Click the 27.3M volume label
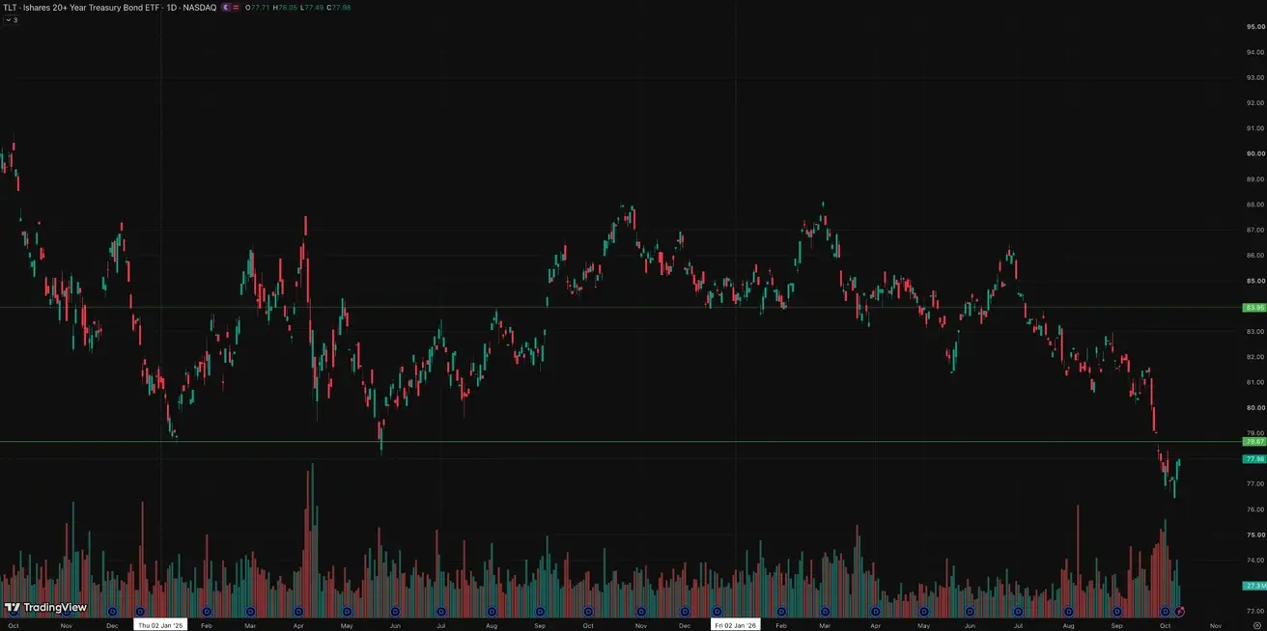This screenshot has width=1267, height=631. (x=1255, y=586)
